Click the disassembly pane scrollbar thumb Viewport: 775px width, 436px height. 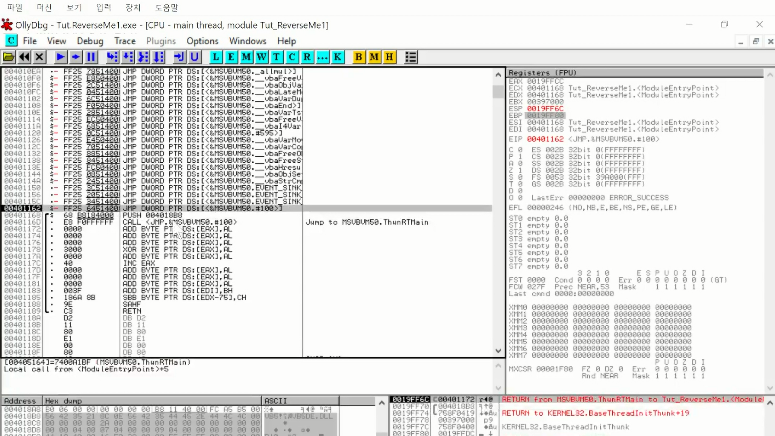pyautogui.click(x=498, y=92)
